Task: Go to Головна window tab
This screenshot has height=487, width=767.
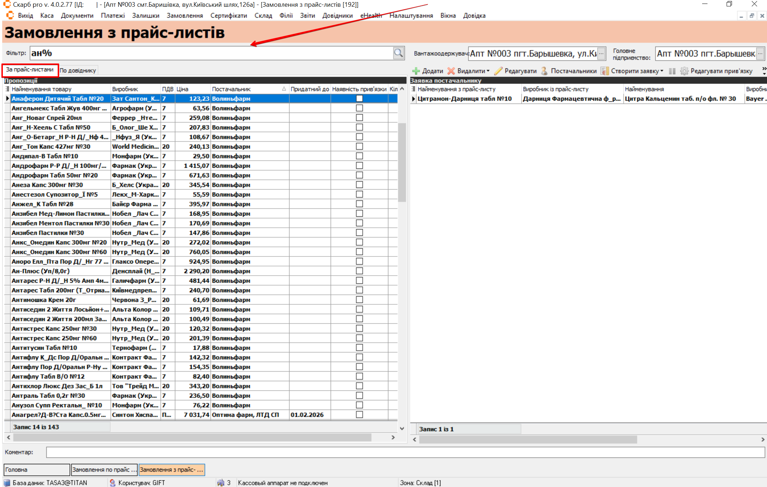Action: [x=36, y=470]
